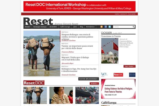Open the Libri menu item
The image size is (159, 106).
(75, 27)
